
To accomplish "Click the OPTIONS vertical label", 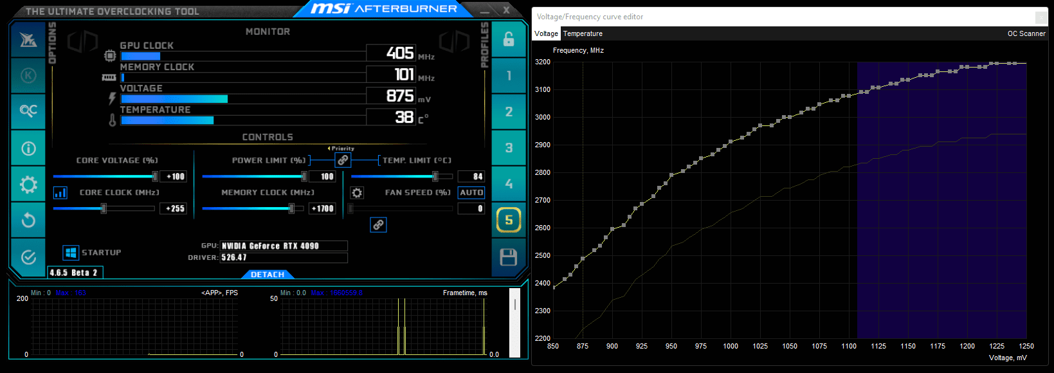I will coord(53,42).
